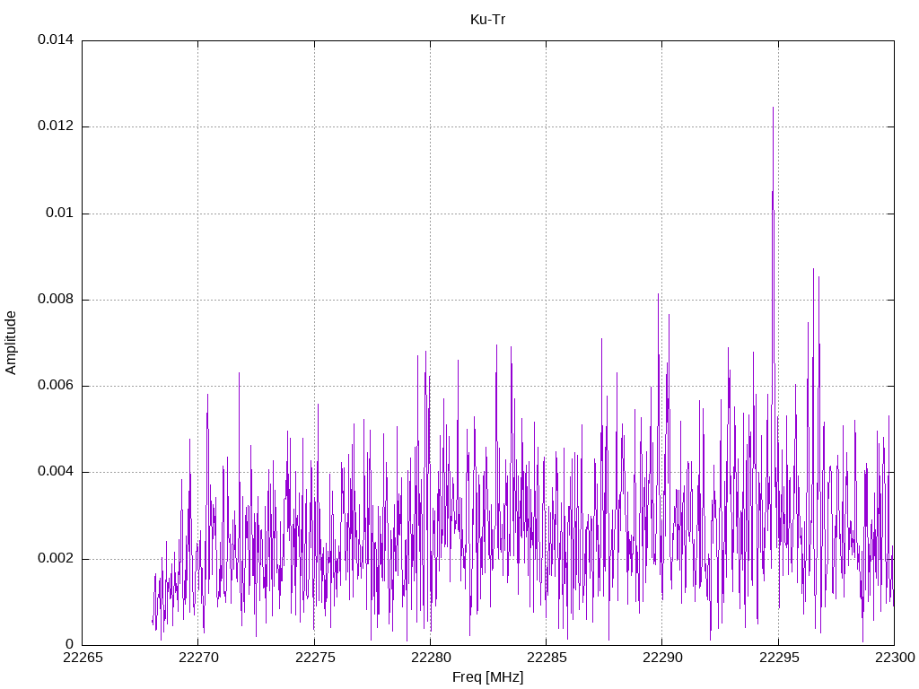Click the Amplitude y-axis label
This screenshot has width=919, height=689.
click(x=11, y=343)
